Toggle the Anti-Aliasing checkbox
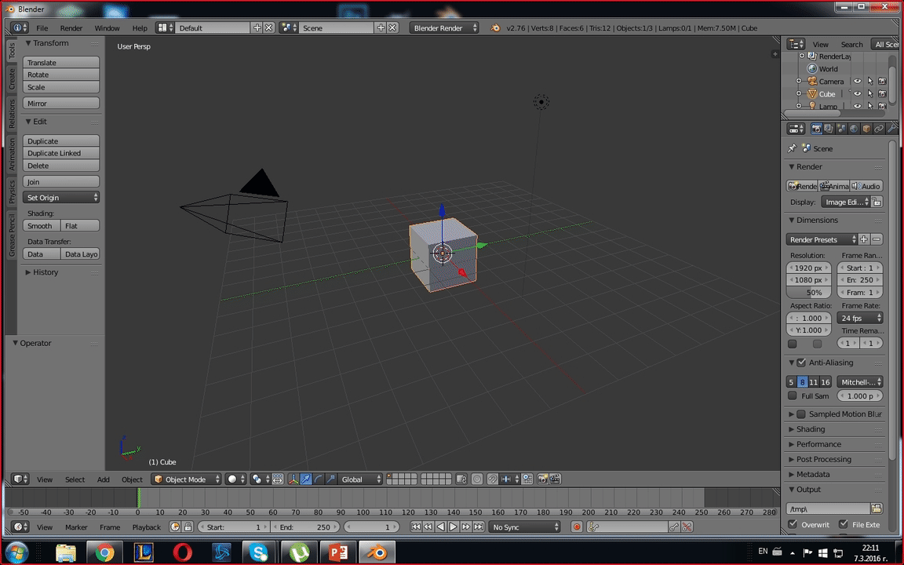 tap(801, 363)
